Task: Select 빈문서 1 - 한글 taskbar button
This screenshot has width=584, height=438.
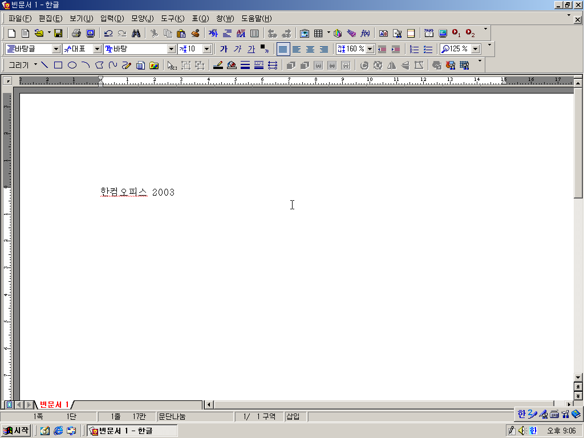Action: (132, 431)
